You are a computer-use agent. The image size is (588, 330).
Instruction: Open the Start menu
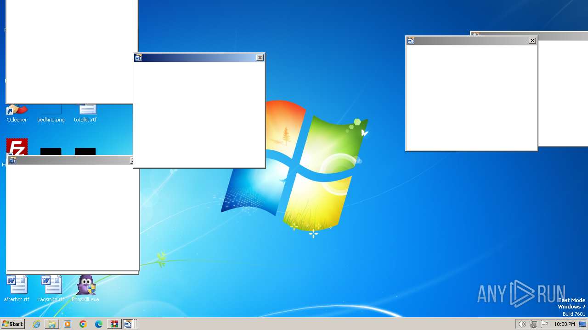12,324
